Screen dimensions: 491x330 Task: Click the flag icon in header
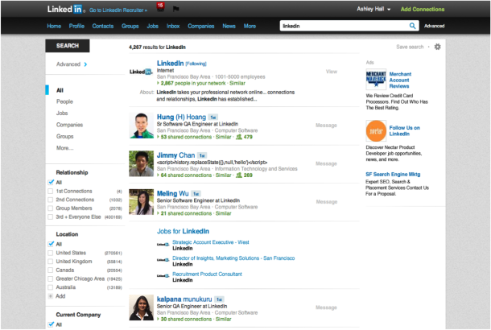176,9
